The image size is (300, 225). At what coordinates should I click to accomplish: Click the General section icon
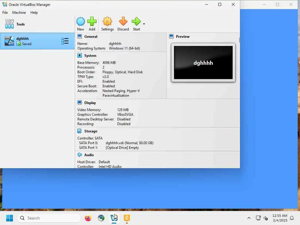point(80,36)
